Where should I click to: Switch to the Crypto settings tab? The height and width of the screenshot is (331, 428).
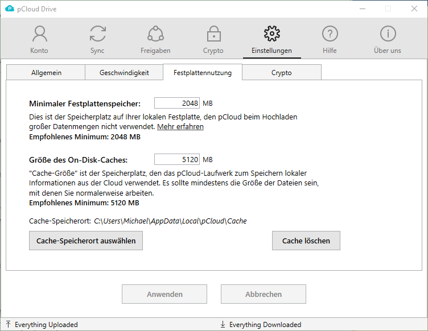pyautogui.click(x=281, y=73)
